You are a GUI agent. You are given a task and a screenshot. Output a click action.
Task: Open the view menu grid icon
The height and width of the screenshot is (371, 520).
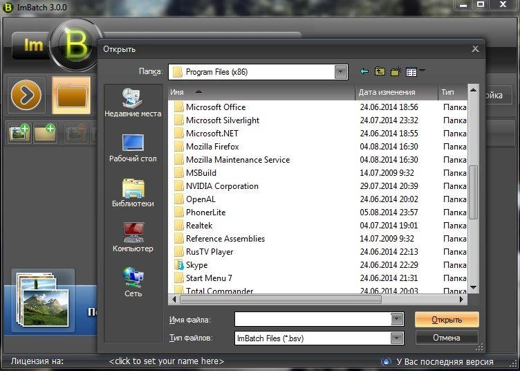tap(411, 72)
